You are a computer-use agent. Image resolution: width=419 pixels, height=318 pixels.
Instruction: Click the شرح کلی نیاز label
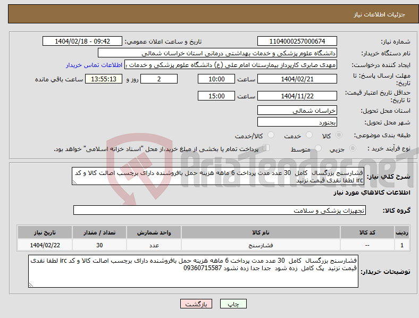pos(389,177)
